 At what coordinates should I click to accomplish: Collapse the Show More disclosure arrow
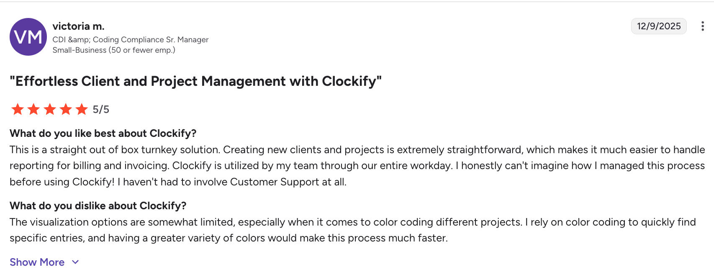pyautogui.click(x=75, y=262)
